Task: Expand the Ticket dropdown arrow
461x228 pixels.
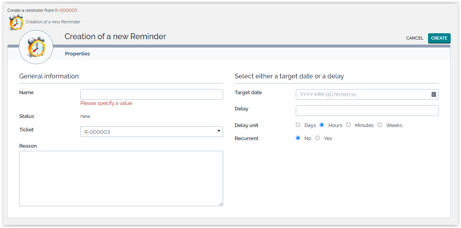Action: tap(218, 131)
